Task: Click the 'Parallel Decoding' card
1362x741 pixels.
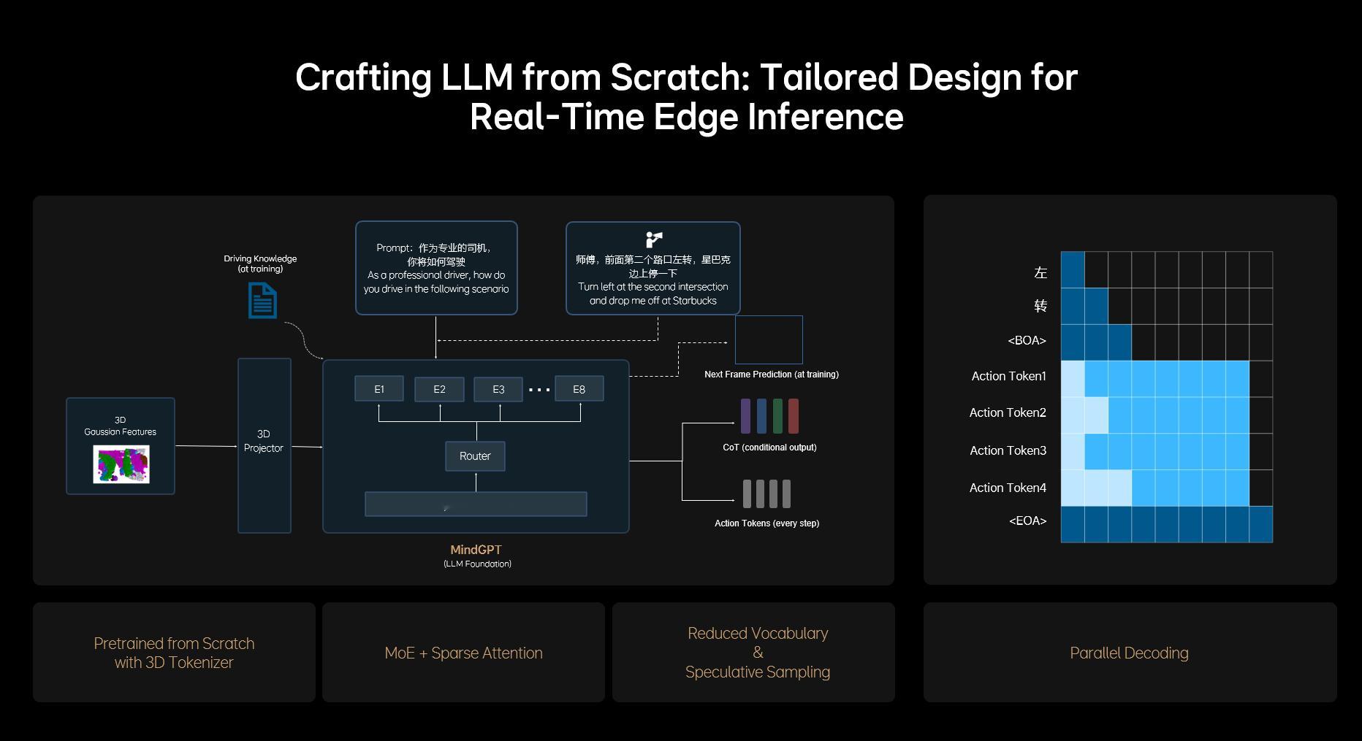Action: click(x=1130, y=653)
